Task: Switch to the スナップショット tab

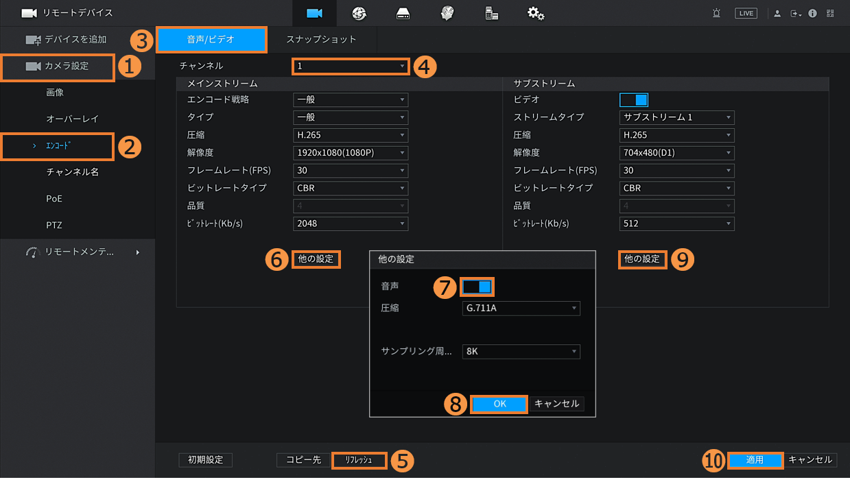Action: point(321,40)
